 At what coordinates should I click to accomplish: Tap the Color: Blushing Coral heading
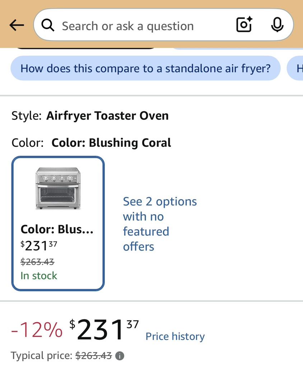(91, 142)
